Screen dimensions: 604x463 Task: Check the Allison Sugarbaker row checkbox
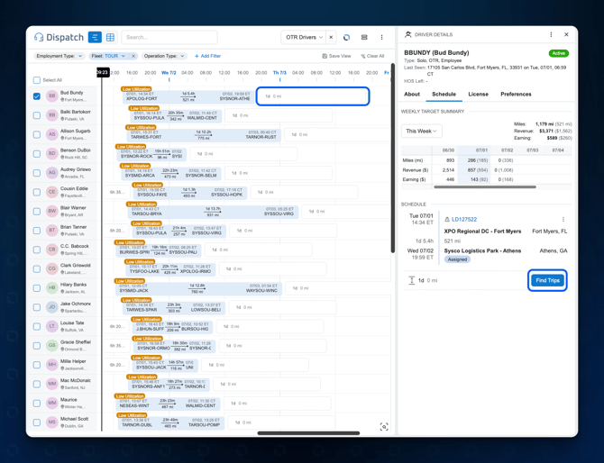tap(37, 135)
